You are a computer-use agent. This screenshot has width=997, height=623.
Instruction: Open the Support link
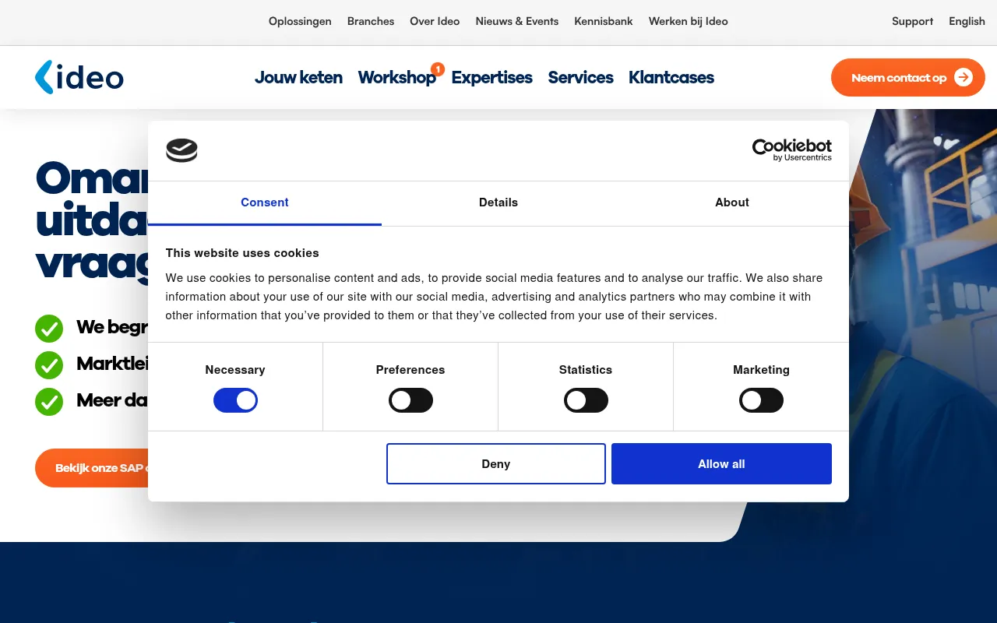[912, 21]
